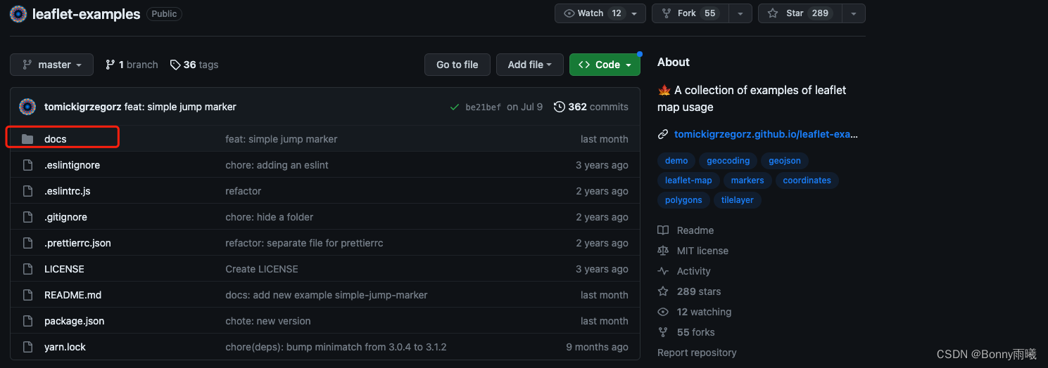This screenshot has height=368, width=1048.
Task: Click the file icon beside .eslintignore
Action: (27, 165)
